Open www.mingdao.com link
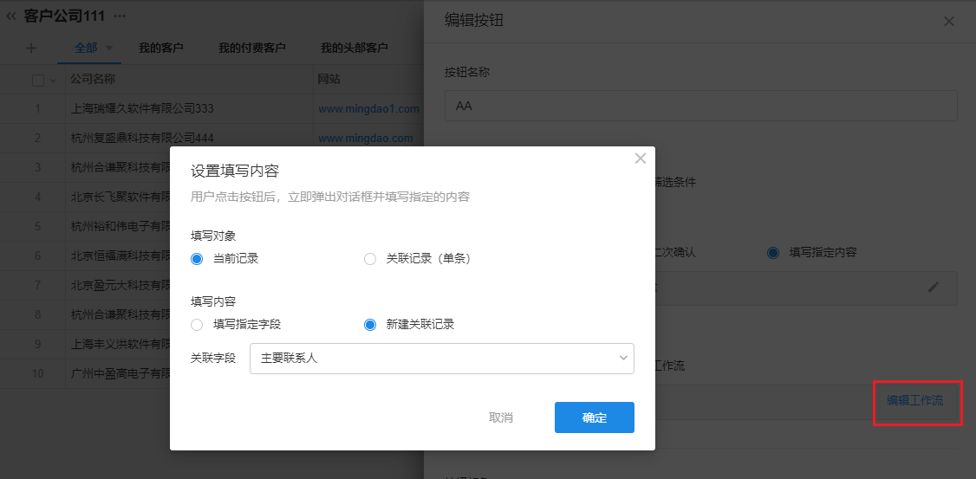 [x=366, y=138]
